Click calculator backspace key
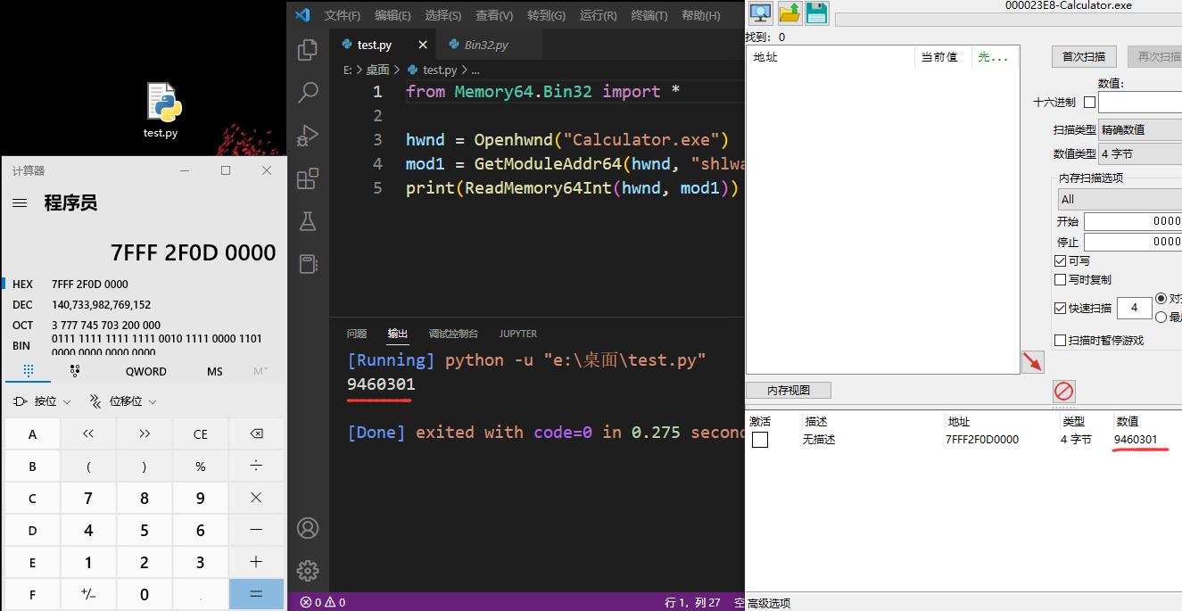The image size is (1182, 611). click(x=256, y=434)
